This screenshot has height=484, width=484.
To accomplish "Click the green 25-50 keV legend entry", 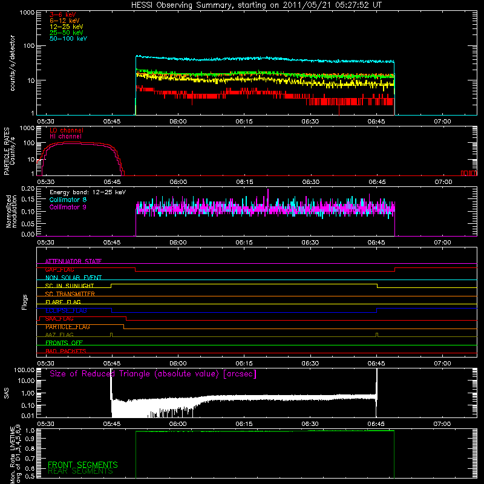I will (67, 33).
